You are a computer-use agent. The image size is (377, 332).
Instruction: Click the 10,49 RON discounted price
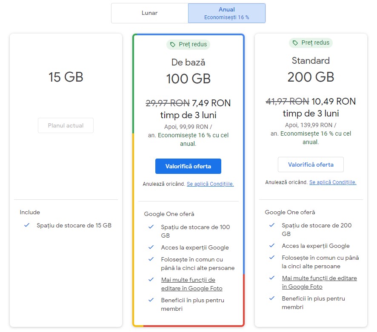[333, 101]
